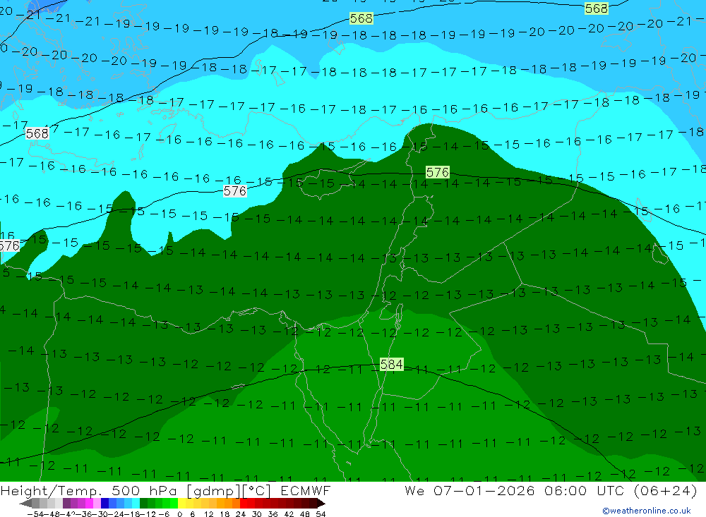Click the ECMWF model name in title
The width and height of the screenshot is (706, 517).
tap(306, 490)
